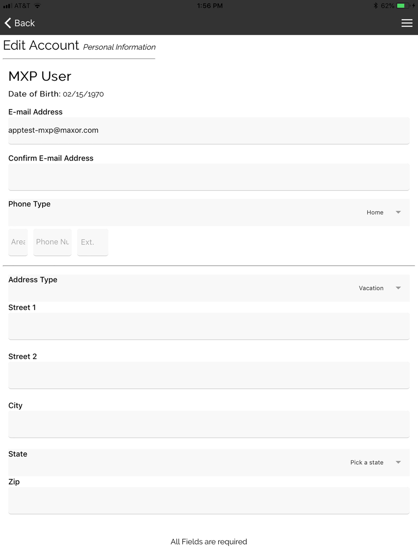Tap the cellular signal bars icon

(x=7, y=6)
